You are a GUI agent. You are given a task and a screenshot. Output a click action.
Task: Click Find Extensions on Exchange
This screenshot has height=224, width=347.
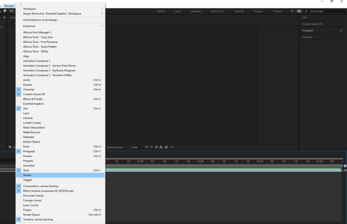tap(41, 20)
